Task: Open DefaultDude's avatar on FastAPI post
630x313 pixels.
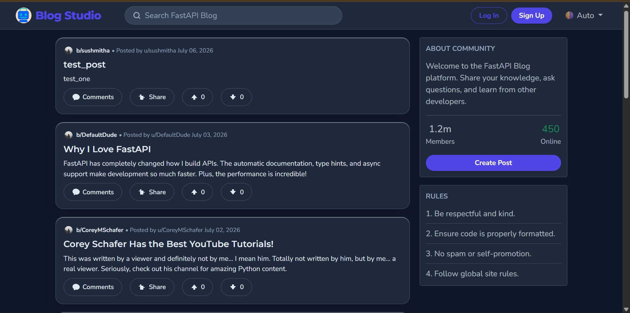Action: coord(69,135)
